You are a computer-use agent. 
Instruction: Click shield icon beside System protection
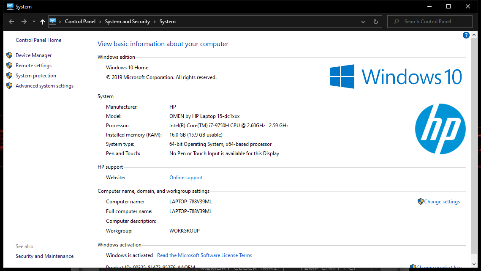10,76
